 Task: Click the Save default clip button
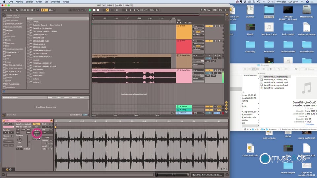(23, 130)
